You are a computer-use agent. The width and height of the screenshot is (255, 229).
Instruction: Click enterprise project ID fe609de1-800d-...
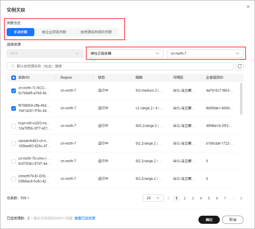[220, 108]
